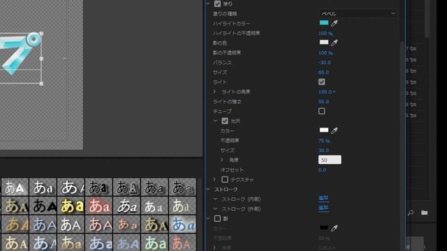The width and height of the screenshot is (447, 251).
Task: Apply the small orange あa title style
Action: pos(126,225)
